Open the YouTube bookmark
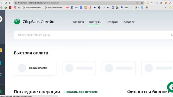 tap(67, 8)
